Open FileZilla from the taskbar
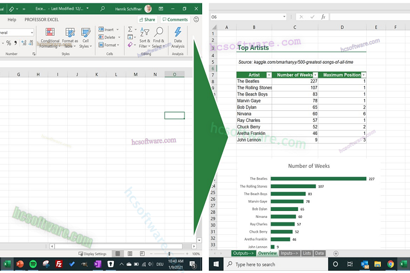The height and width of the screenshot is (273, 410). 59,264
